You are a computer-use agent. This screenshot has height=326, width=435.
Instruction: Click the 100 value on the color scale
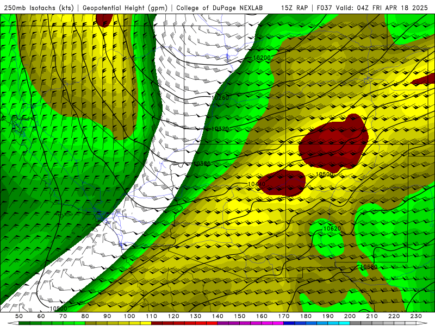[129, 316]
